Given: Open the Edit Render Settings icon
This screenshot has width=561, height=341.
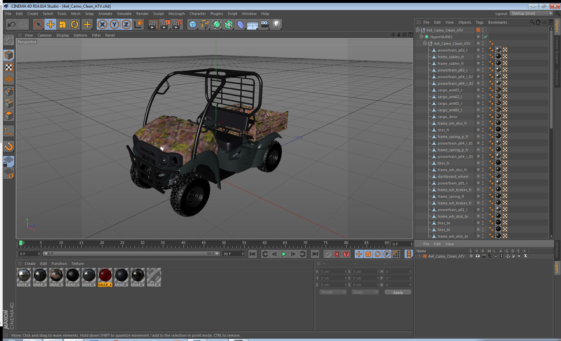Looking at the screenshot, I should (177, 24).
